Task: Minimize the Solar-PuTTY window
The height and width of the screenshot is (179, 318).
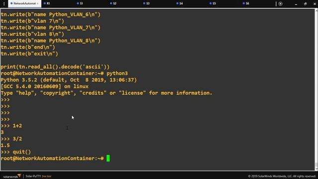Action: [x=296, y=4]
